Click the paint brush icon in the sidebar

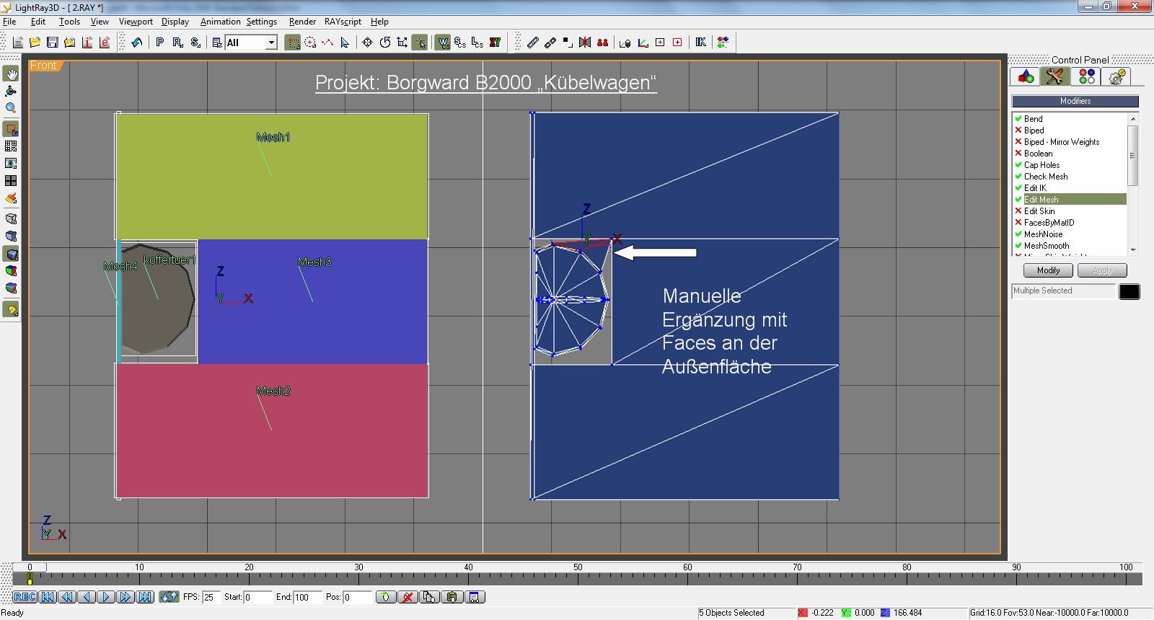click(11, 198)
